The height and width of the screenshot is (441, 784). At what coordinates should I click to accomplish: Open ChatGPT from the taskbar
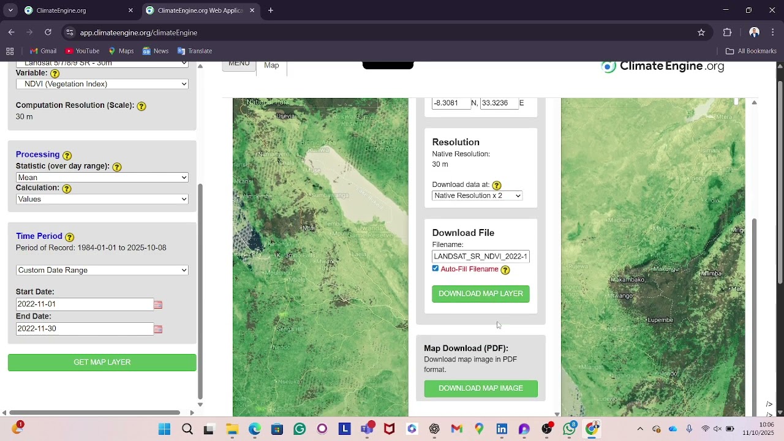[x=434, y=429]
